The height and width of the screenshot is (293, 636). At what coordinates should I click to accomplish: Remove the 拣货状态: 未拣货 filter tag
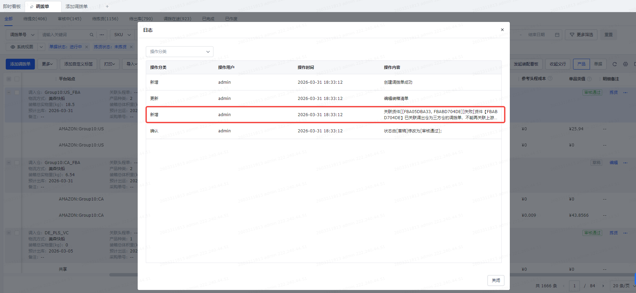[131, 47]
